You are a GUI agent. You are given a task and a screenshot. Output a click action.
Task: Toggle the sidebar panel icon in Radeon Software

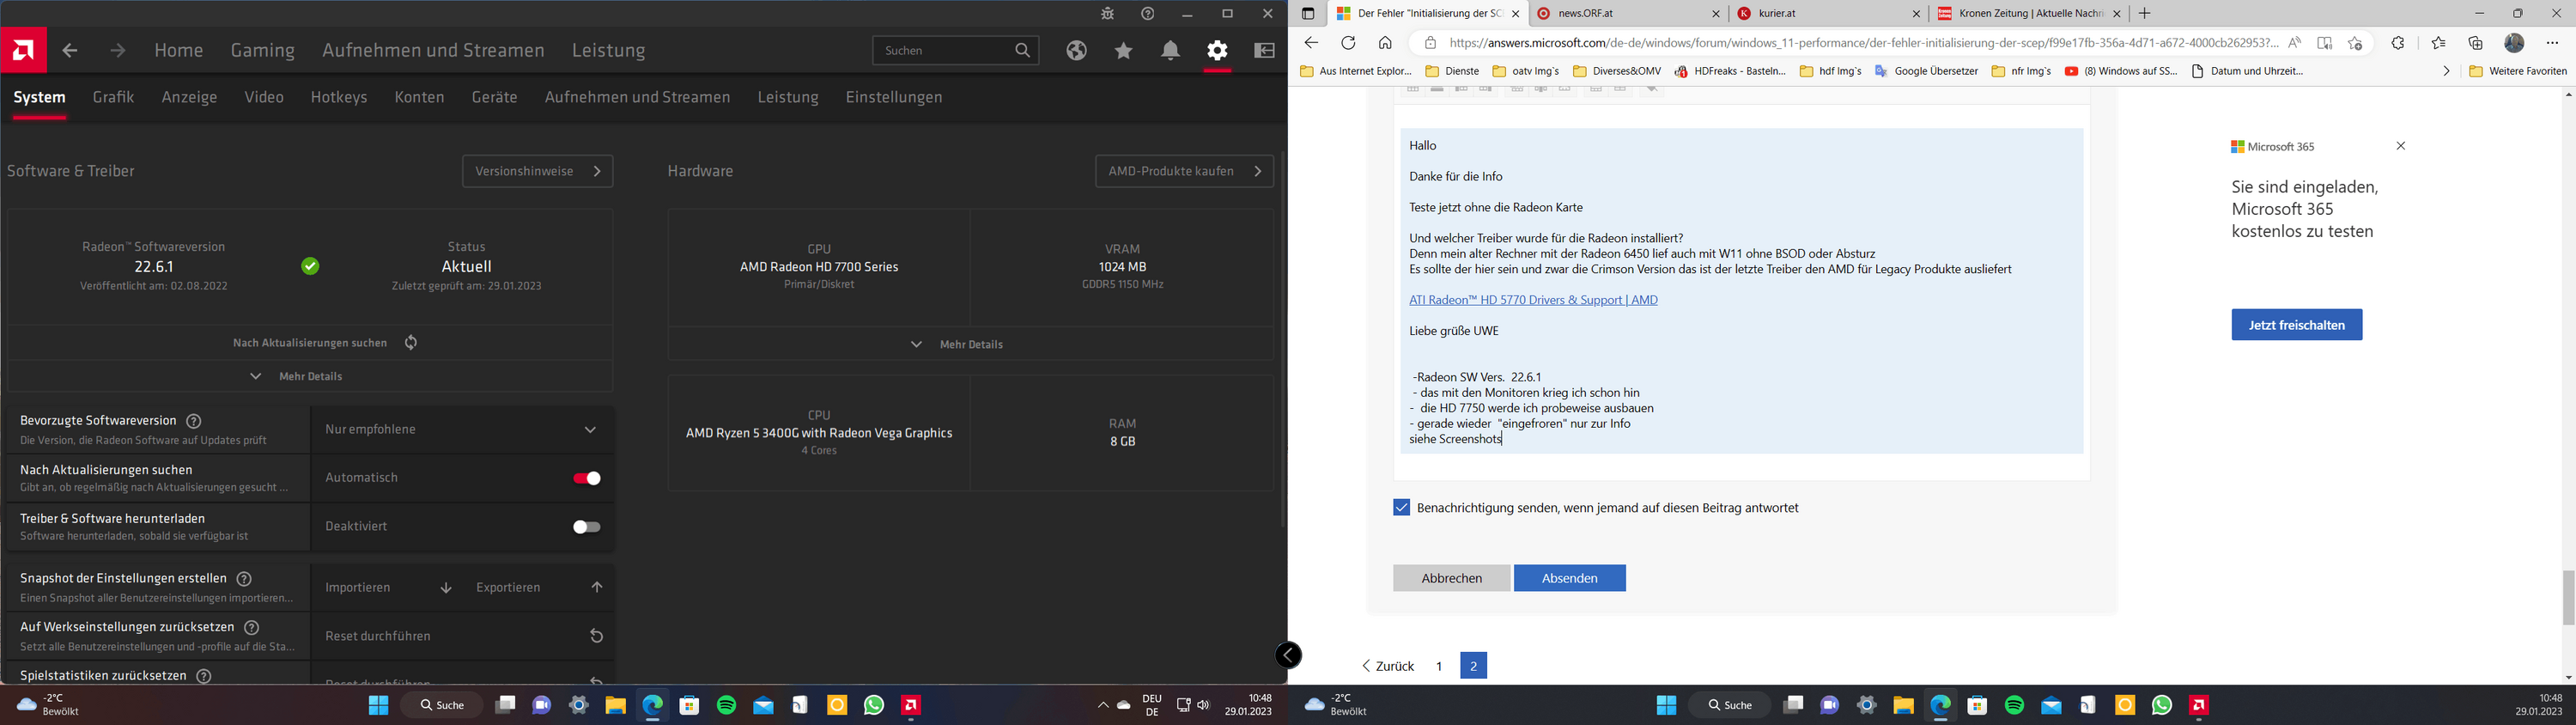coord(1264,50)
